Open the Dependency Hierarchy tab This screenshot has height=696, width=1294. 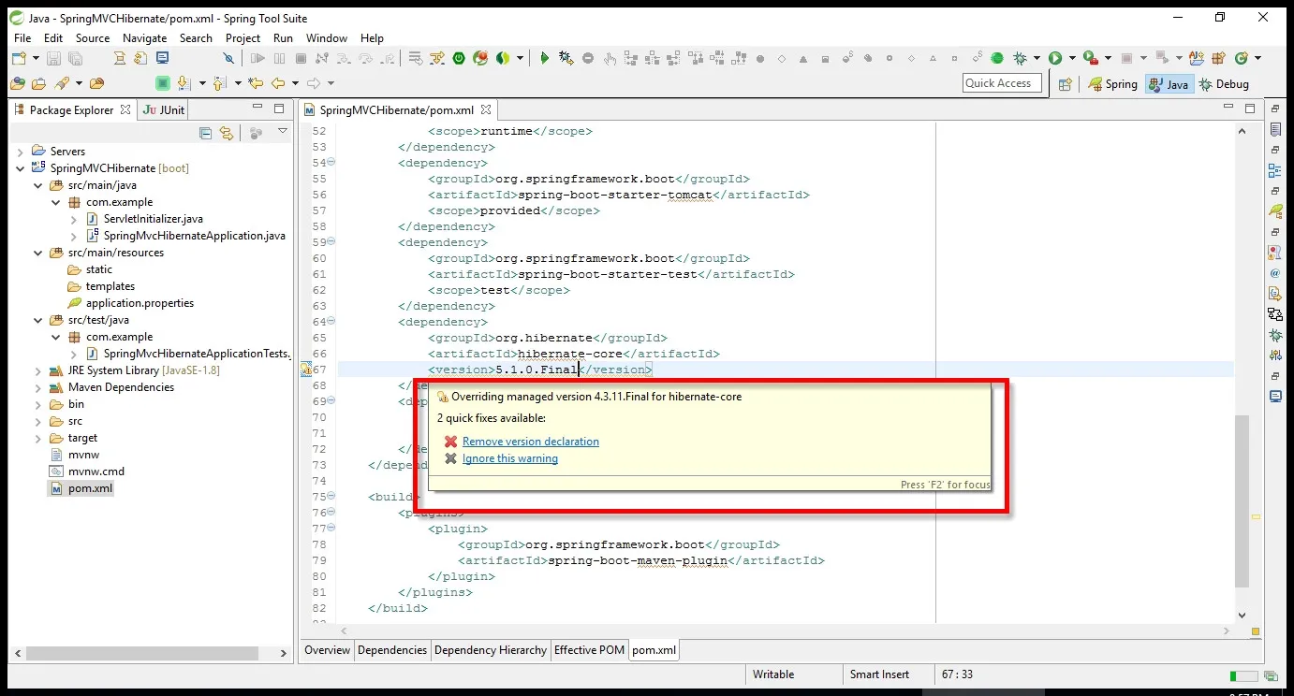pos(491,650)
